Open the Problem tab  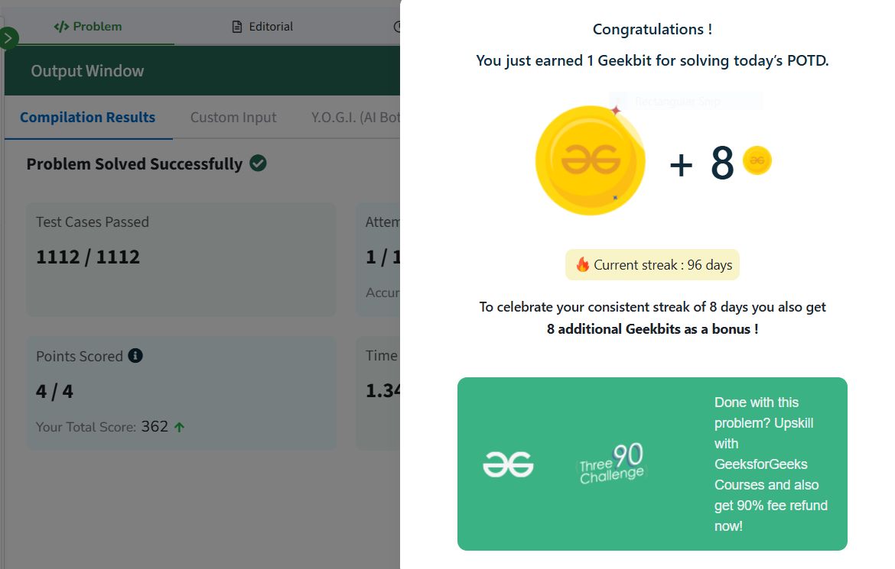tap(89, 27)
